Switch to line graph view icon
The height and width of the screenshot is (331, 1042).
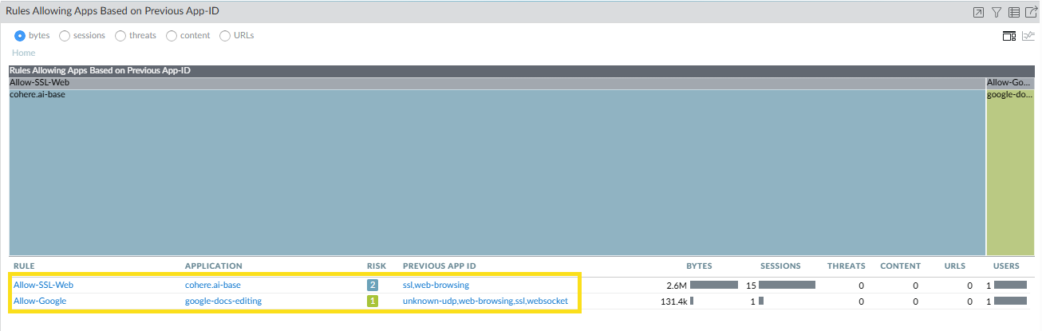pyautogui.click(x=1028, y=36)
